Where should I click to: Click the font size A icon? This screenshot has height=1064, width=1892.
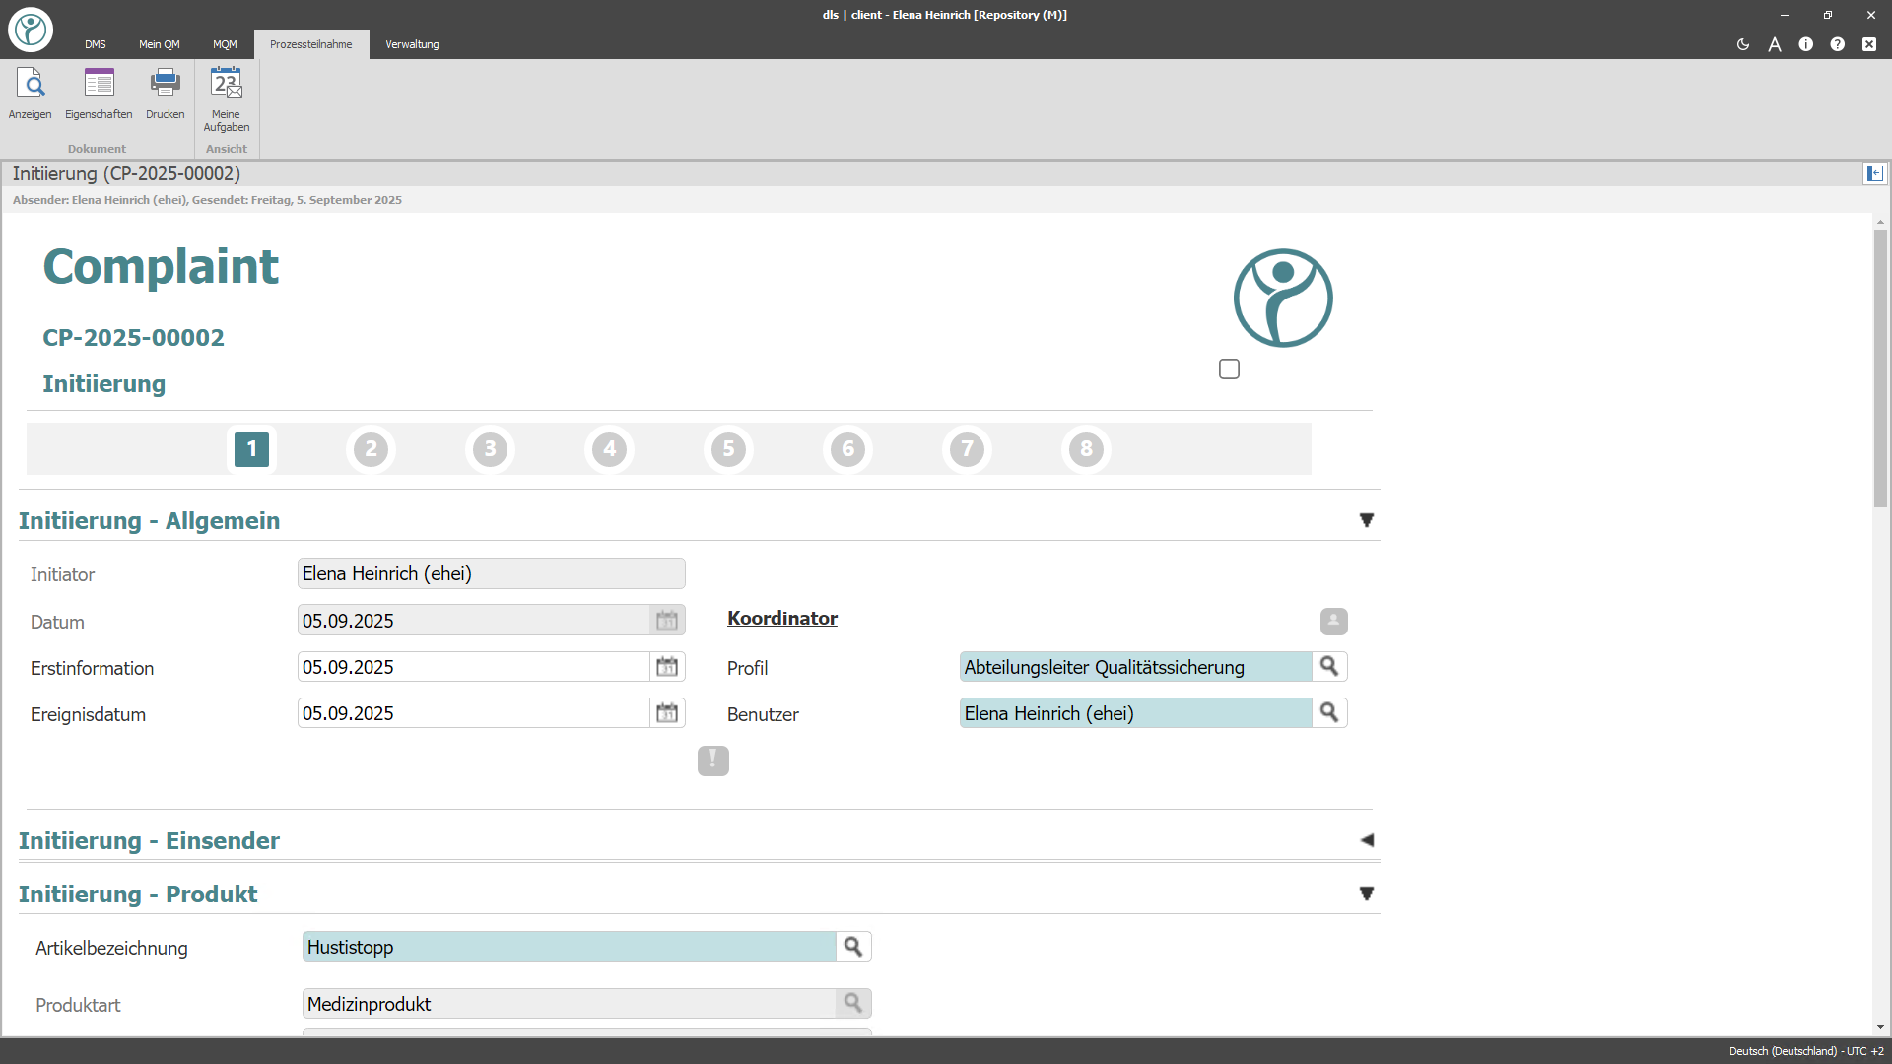(1774, 44)
